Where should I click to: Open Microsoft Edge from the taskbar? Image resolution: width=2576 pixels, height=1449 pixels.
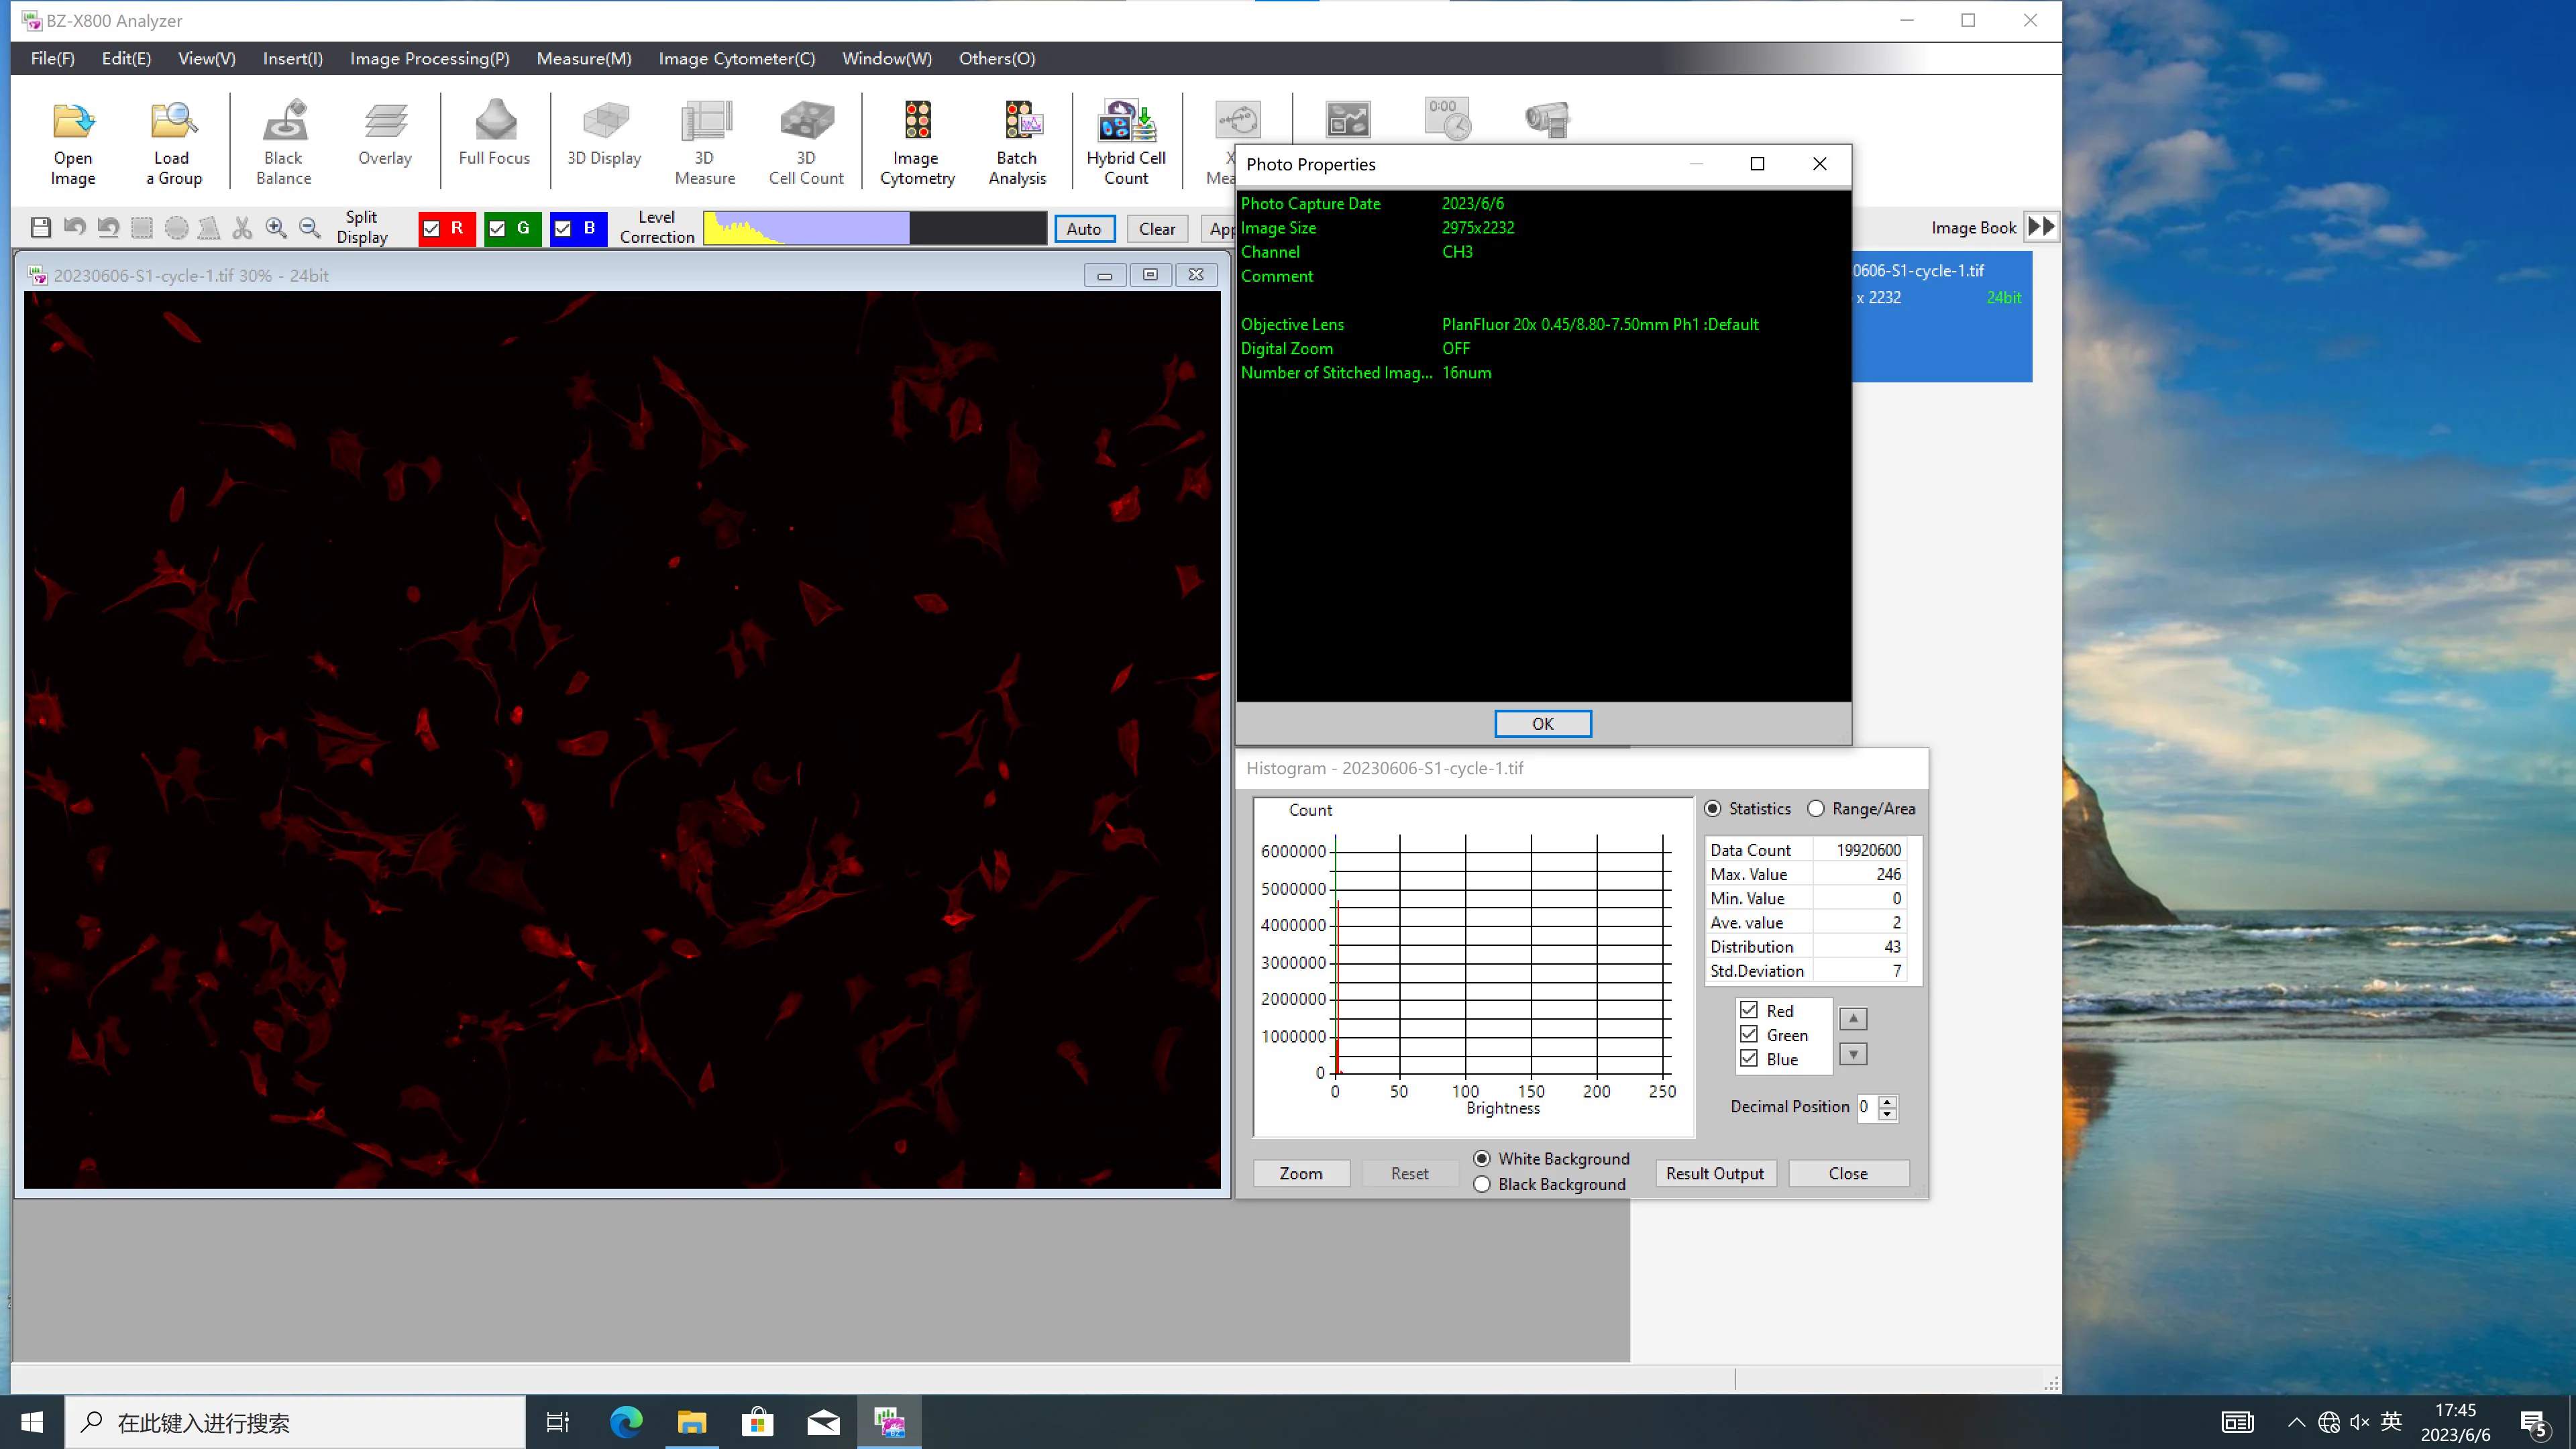tap(626, 1422)
